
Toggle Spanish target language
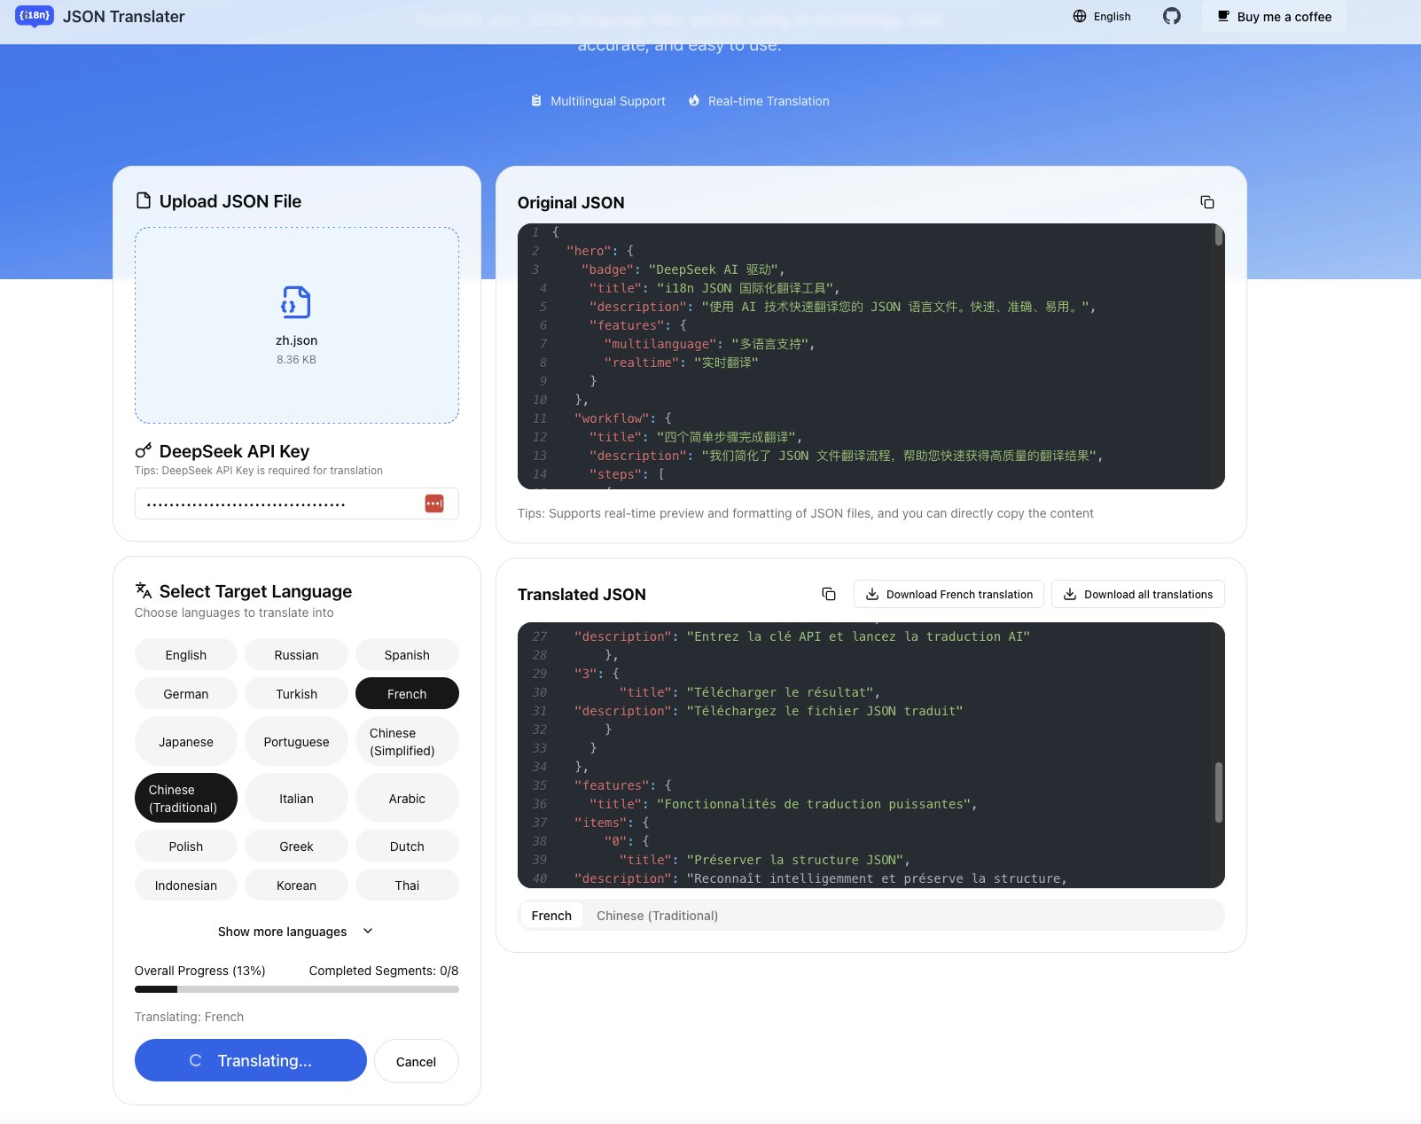tap(407, 654)
